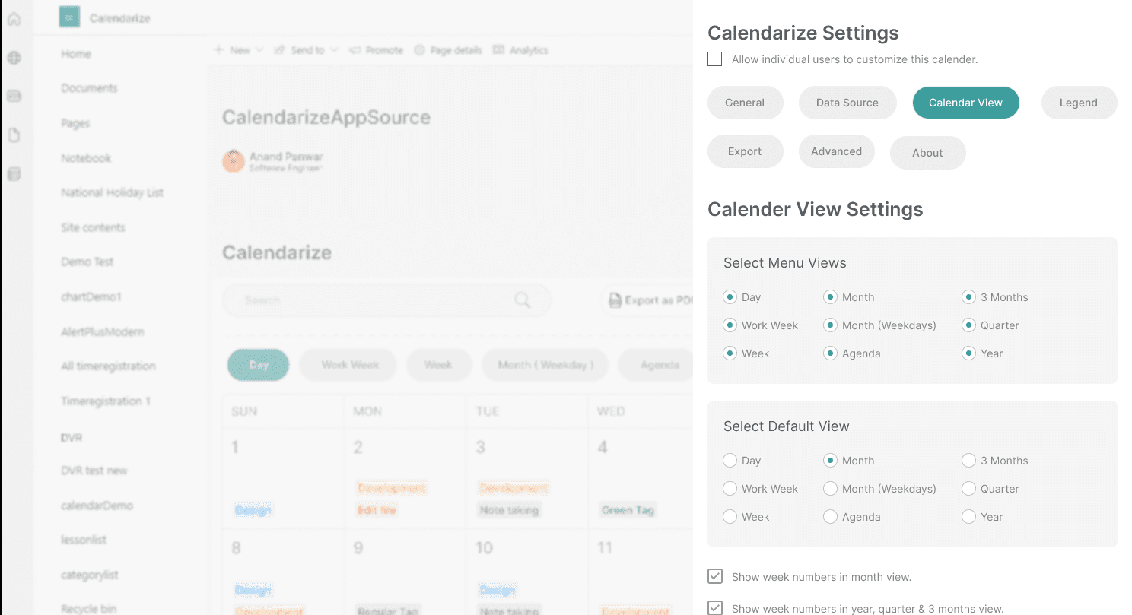
Task: Click the home icon in the left rail
Action: [14, 19]
